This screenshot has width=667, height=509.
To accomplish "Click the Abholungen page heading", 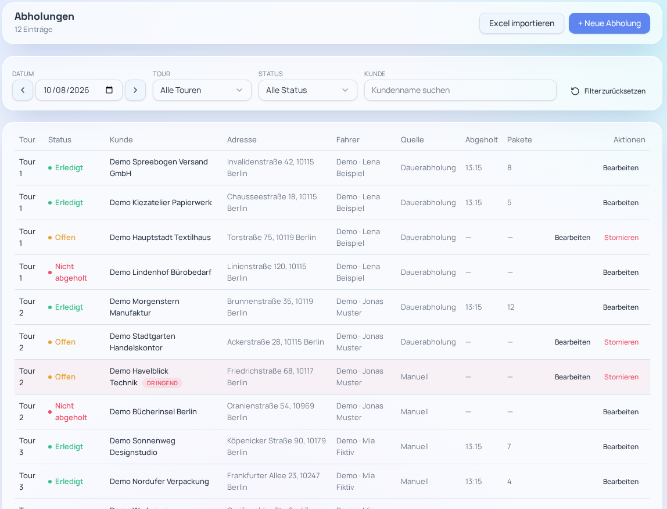I will 44,16.
